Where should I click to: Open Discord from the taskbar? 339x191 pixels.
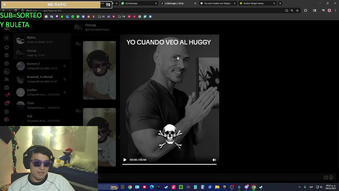click(246, 187)
